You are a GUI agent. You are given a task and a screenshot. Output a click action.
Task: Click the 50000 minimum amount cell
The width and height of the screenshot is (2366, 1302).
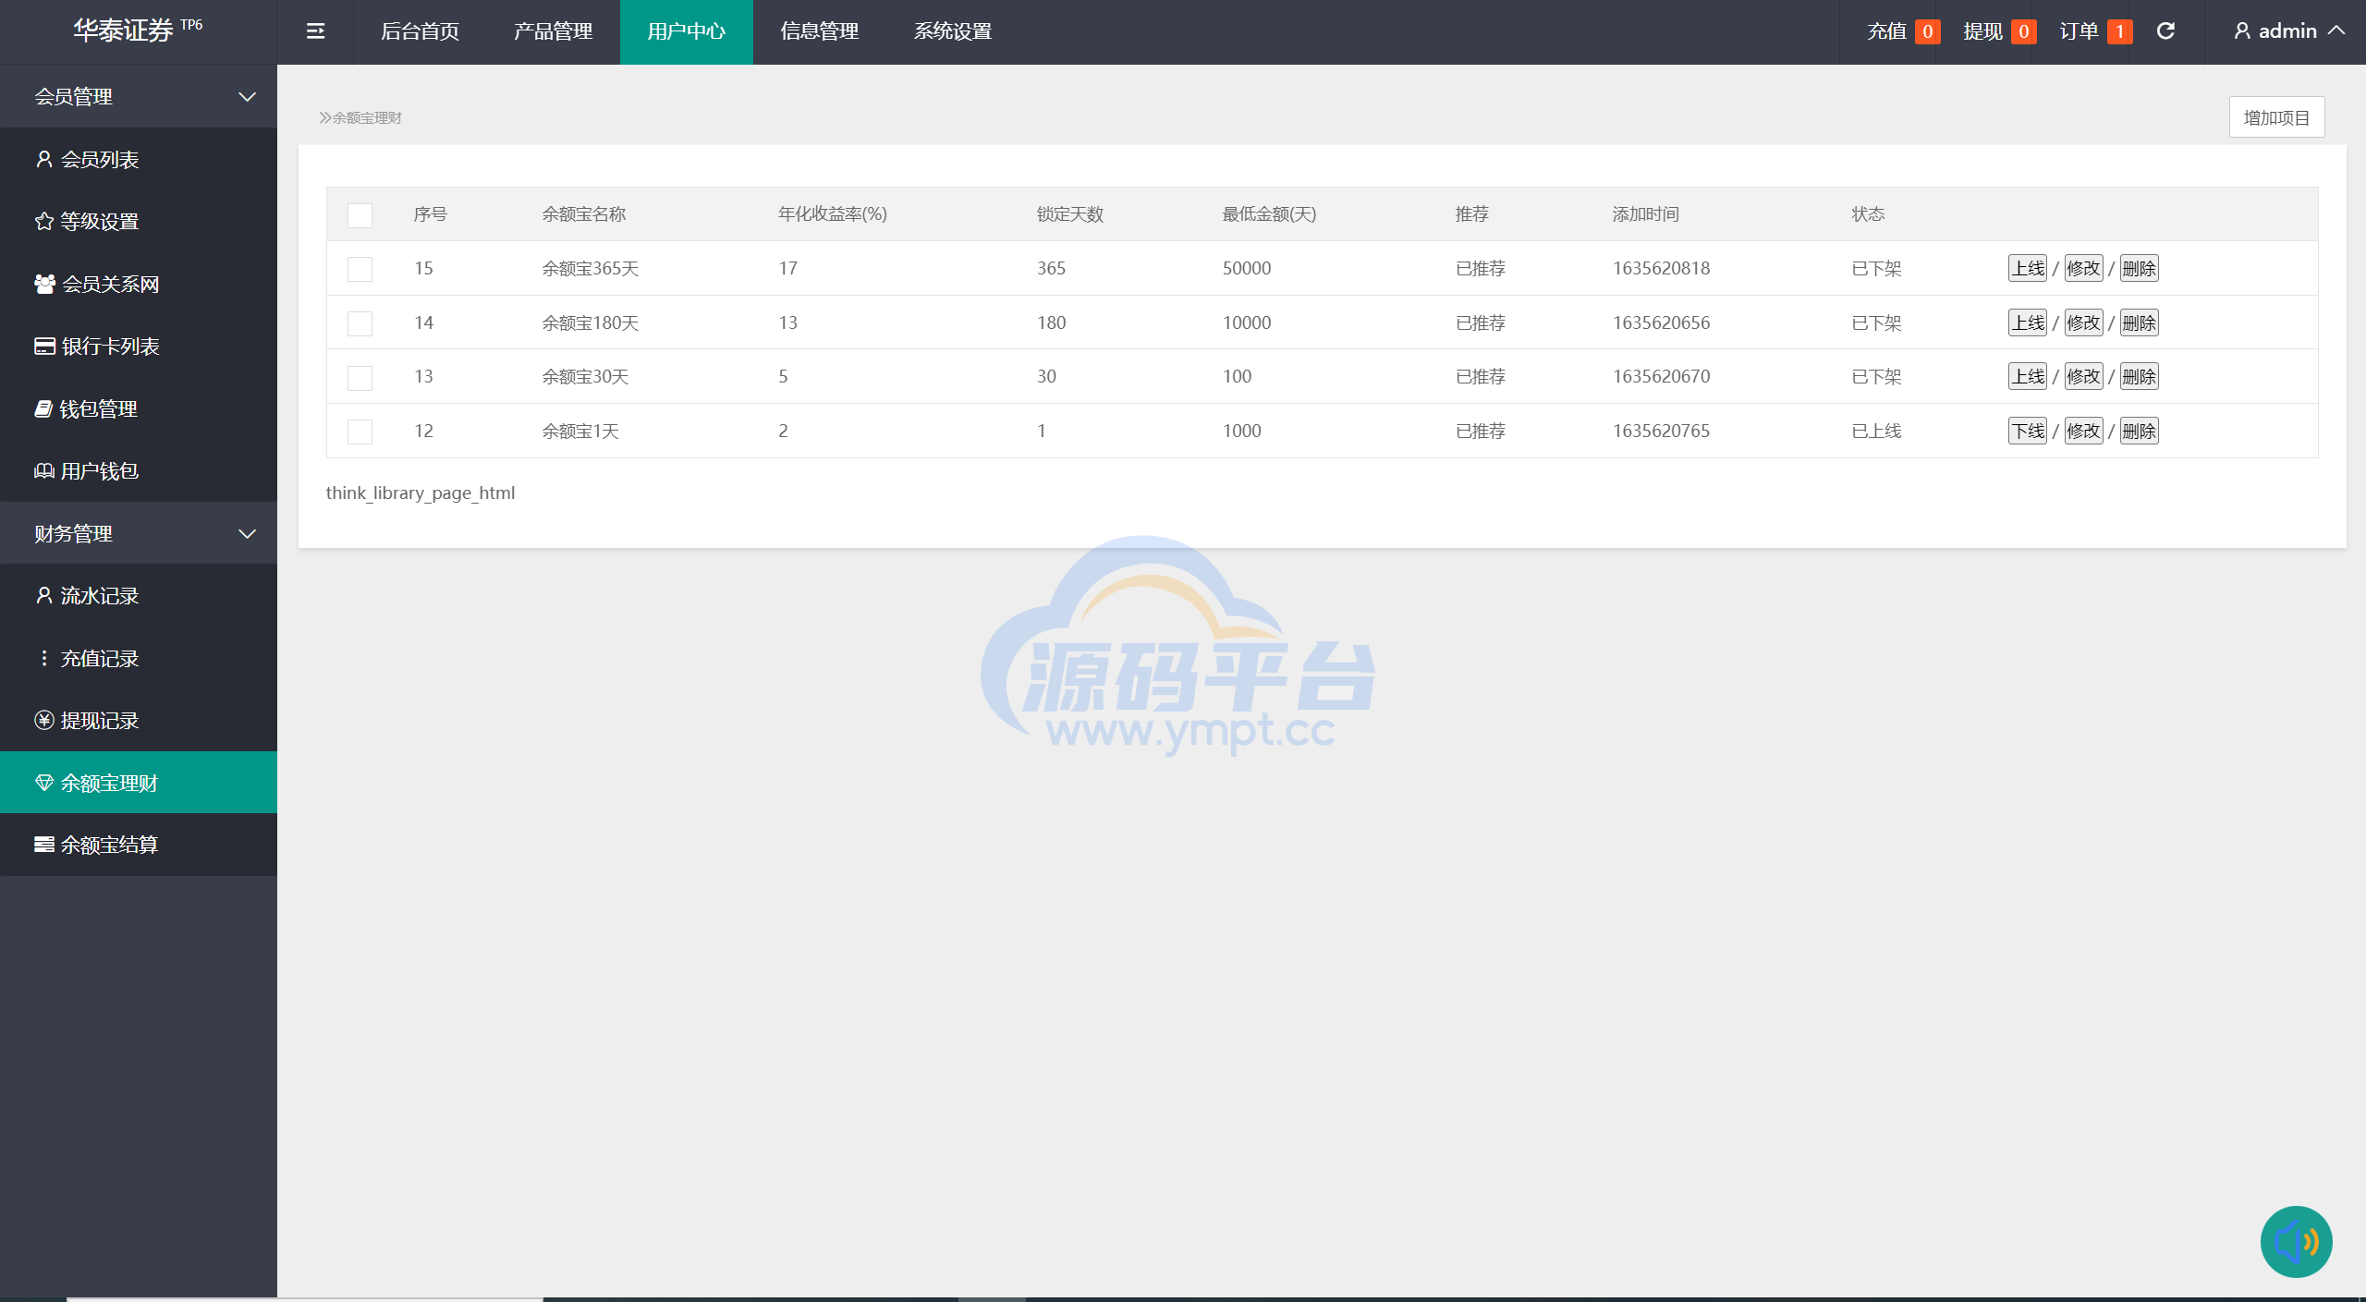(1247, 268)
